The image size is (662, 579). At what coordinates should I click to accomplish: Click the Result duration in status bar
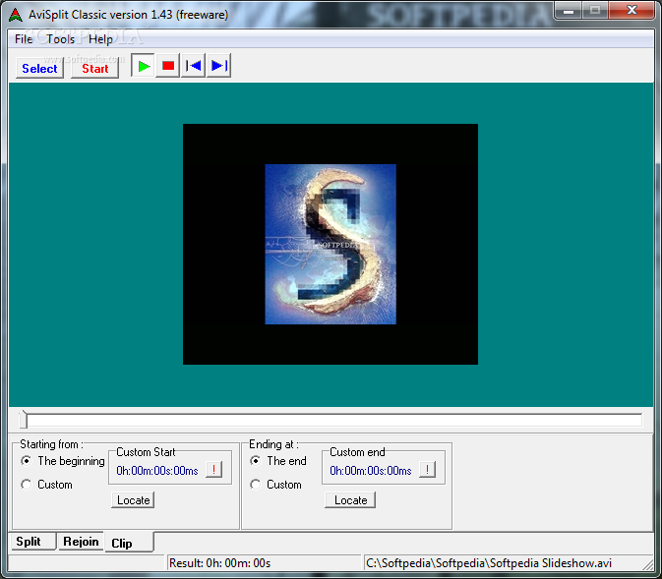click(219, 563)
